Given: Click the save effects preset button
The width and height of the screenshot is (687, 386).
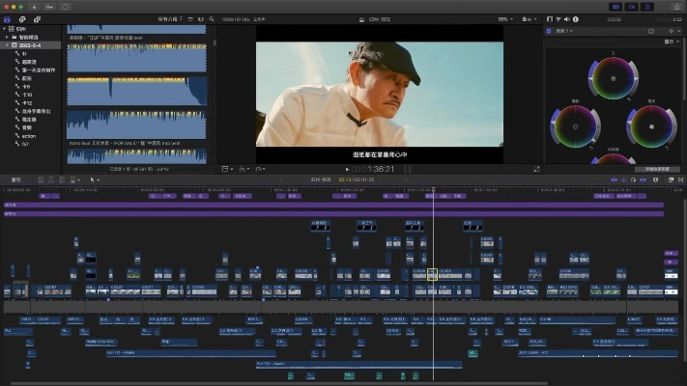Looking at the screenshot, I should [x=657, y=168].
